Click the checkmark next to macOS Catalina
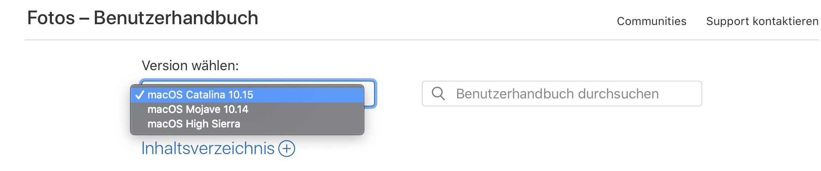Screen dimensions: 821x171 pos(139,95)
